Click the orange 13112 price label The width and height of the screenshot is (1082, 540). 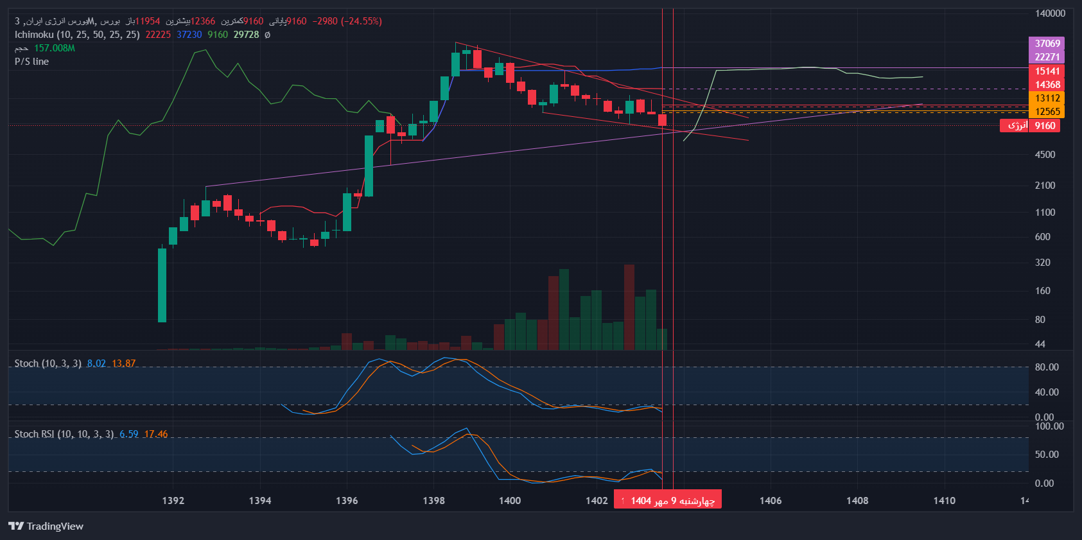pos(1047,98)
